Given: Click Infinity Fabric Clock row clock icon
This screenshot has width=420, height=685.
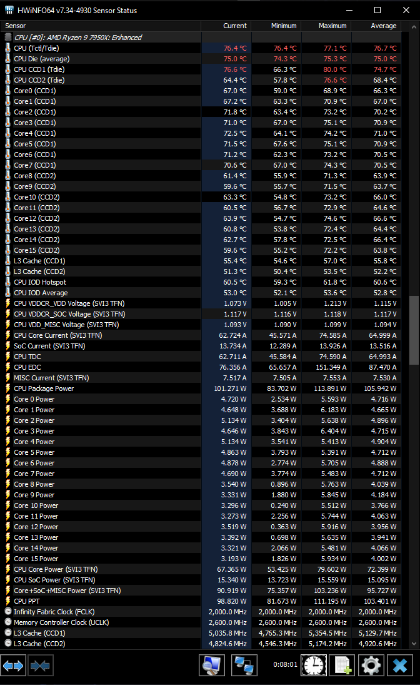Looking at the screenshot, I should point(8,612).
